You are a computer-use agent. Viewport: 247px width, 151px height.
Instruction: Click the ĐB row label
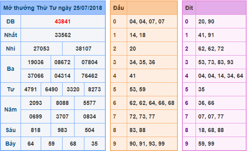11,21
